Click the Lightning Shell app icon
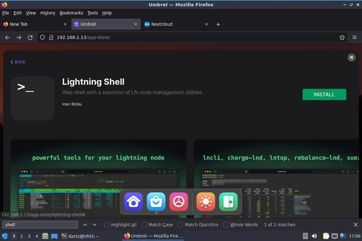 33,99
